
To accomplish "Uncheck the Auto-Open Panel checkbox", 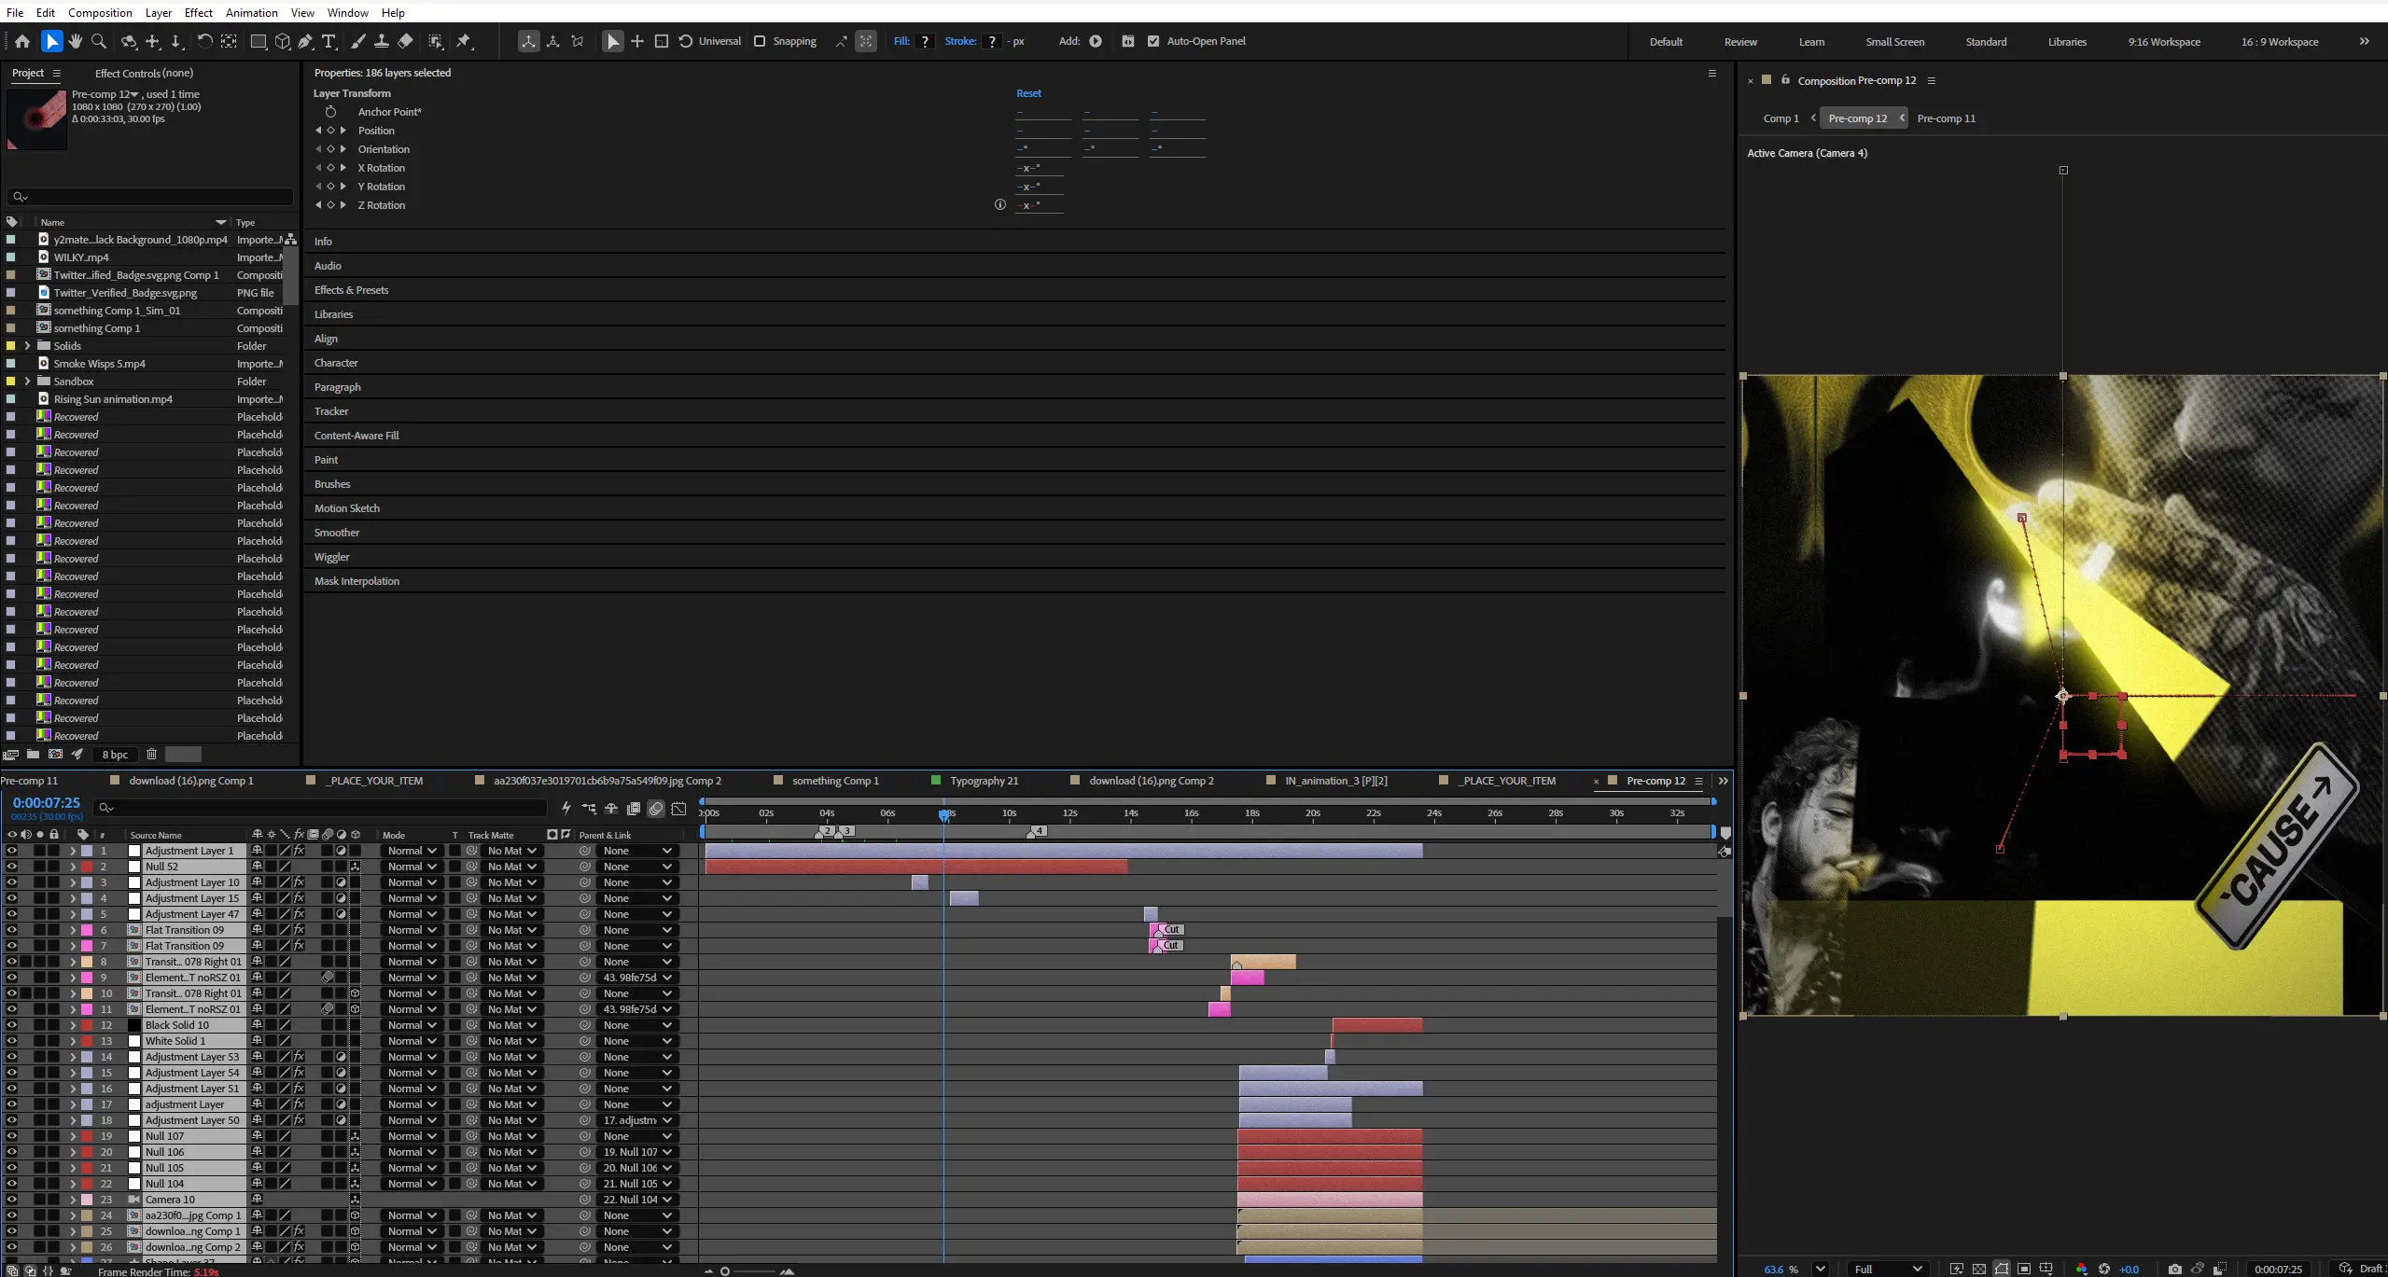I will click(x=1153, y=41).
